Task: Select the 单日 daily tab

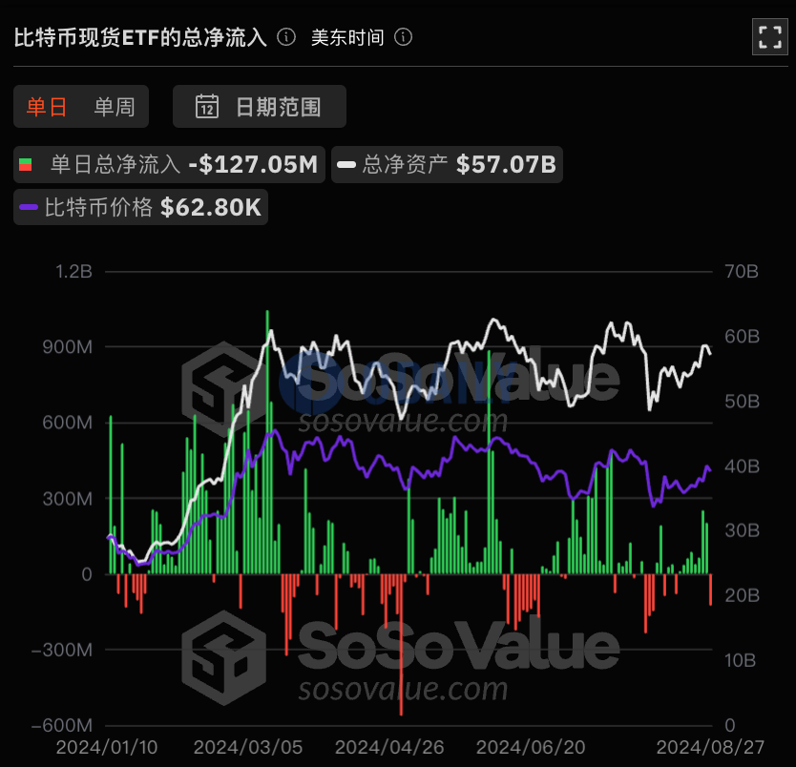Action: (47, 107)
